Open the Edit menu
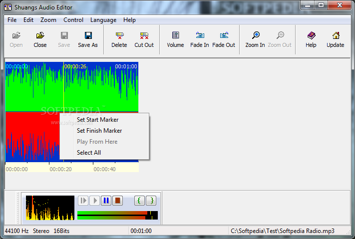This screenshot has width=355, height=239. (x=28, y=20)
